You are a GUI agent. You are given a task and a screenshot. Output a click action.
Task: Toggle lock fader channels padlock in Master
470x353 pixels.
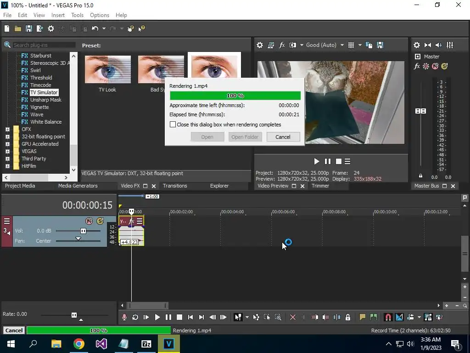click(420, 176)
